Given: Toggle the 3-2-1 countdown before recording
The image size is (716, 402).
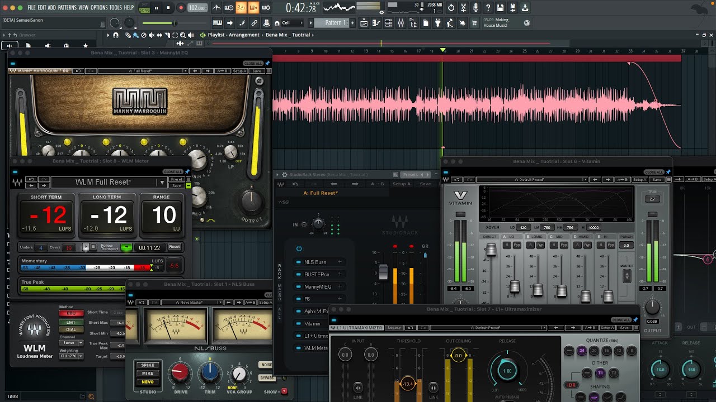Looking at the screenshot, I should pyautogui.click(x=241, y=8).
